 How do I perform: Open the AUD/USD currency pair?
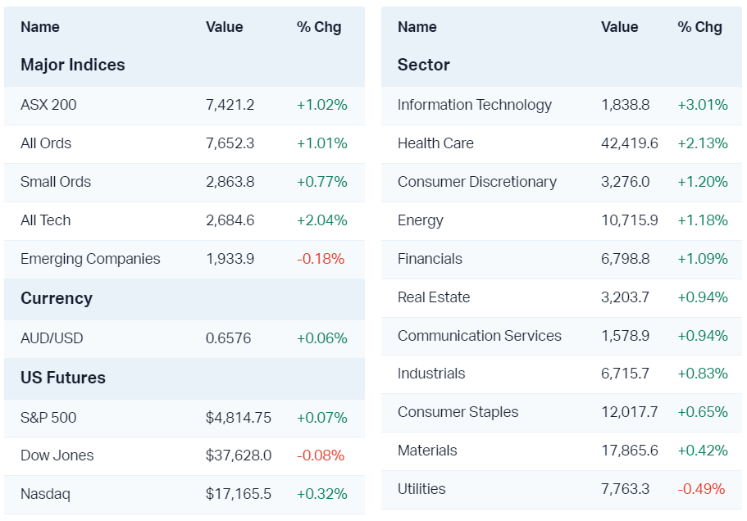click(x=52, y=338)
